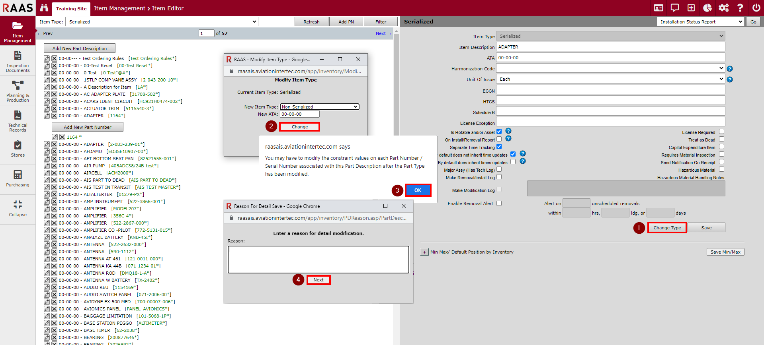Open the power logout icon
The width and height of the screenshot is (764, 345).
coord(756,8)
